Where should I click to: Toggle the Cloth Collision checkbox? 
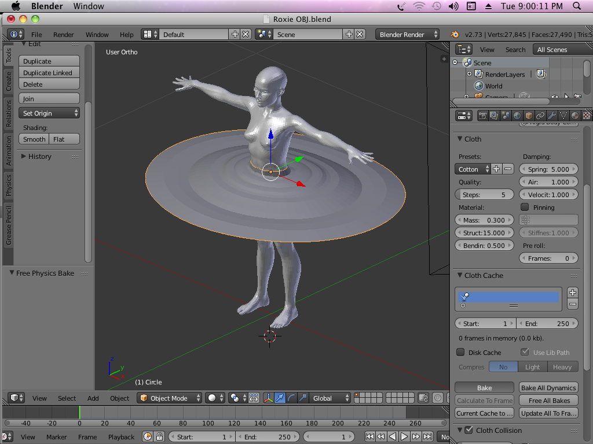click(468, 430)
